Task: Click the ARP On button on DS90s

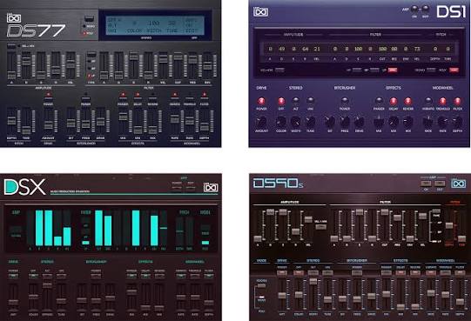Action: 426,184
